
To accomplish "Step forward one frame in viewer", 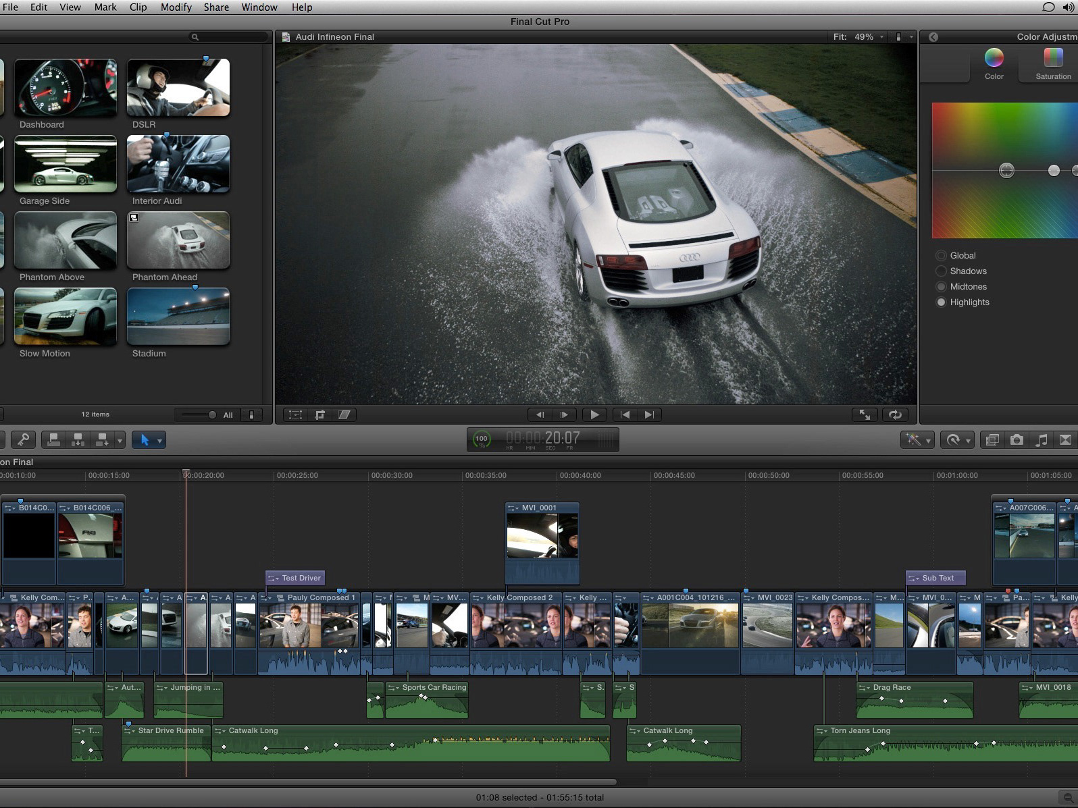I will click(564, 414).
